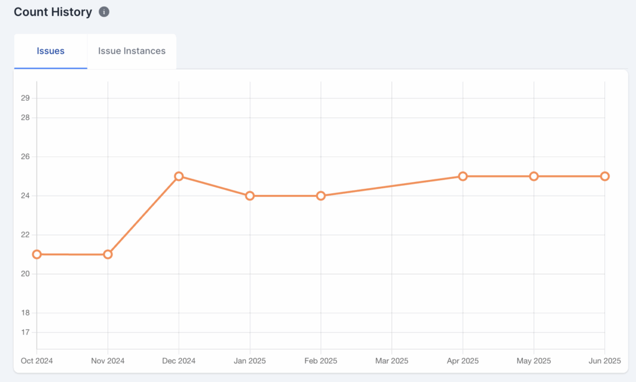Click the Mar 2025 x-axis label
Viewport: 636px width, 382px height.
pyautogui.click(x=392, y=361)
